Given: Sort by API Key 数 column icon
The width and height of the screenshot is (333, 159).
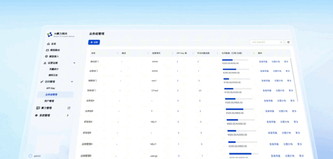Looking at the screenshot, I should point(193,53).
